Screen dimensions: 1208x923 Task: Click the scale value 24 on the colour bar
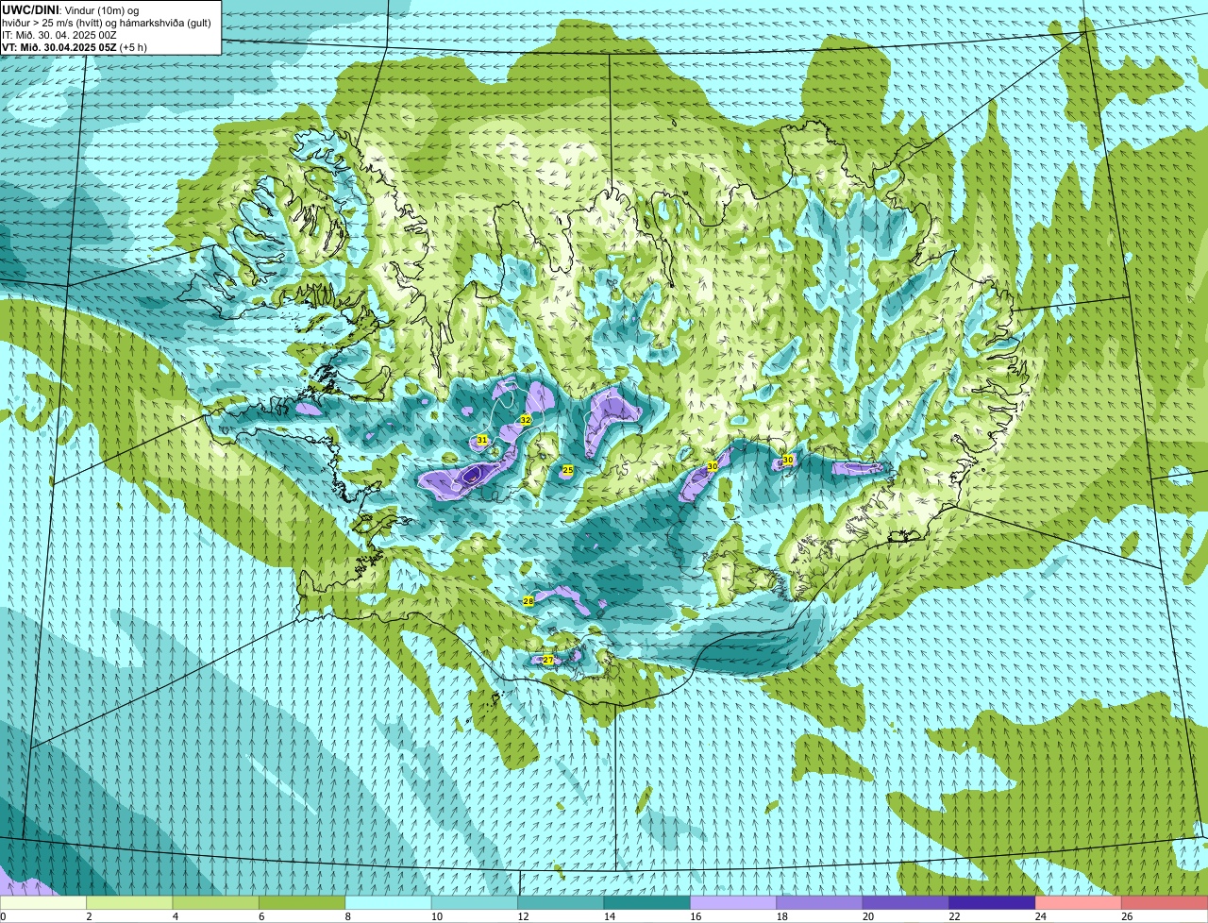point(1041,916)
